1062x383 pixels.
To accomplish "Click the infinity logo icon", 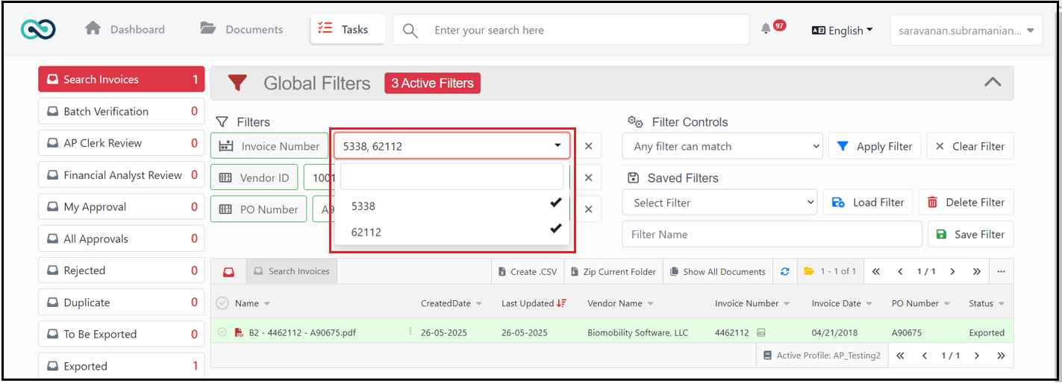I will (38, 30).
